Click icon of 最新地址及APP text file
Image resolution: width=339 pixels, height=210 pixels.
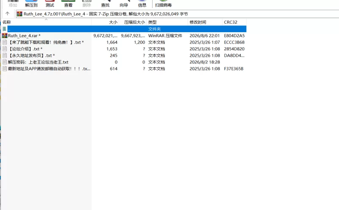pyautogui.click(x=5, y=69)
